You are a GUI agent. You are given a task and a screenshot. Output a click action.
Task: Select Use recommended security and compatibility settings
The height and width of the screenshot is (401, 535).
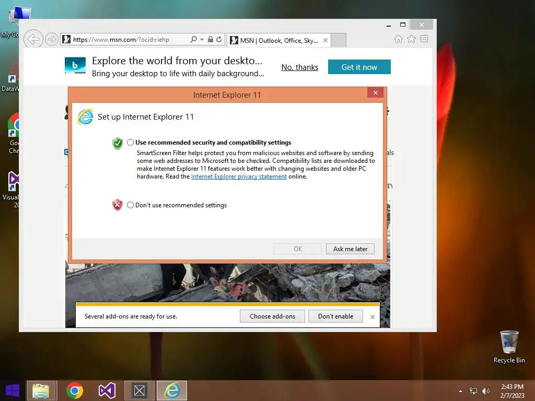(x=130, y=142)
